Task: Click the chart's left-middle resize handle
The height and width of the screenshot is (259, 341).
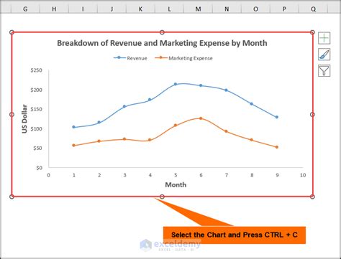Action: coord(12,115)
